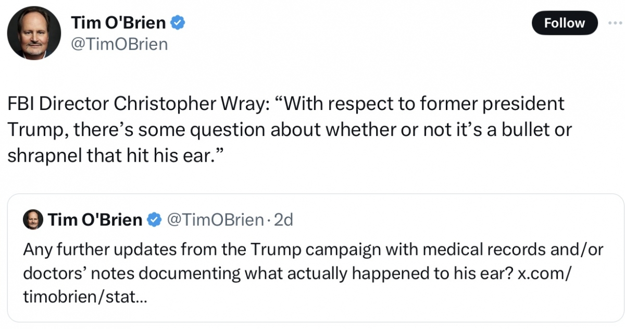Click the verified badge inside the quoted tweet
625x329 pixels.
tap(154, 220)
